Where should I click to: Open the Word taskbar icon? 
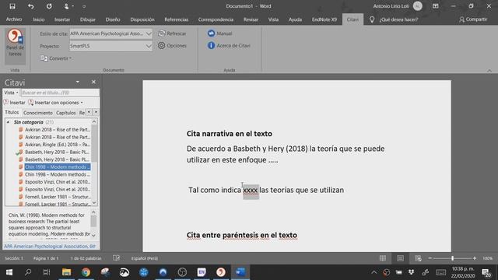coord(240,272)
